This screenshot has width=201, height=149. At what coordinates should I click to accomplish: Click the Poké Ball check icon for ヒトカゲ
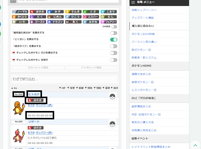(112, 96)
